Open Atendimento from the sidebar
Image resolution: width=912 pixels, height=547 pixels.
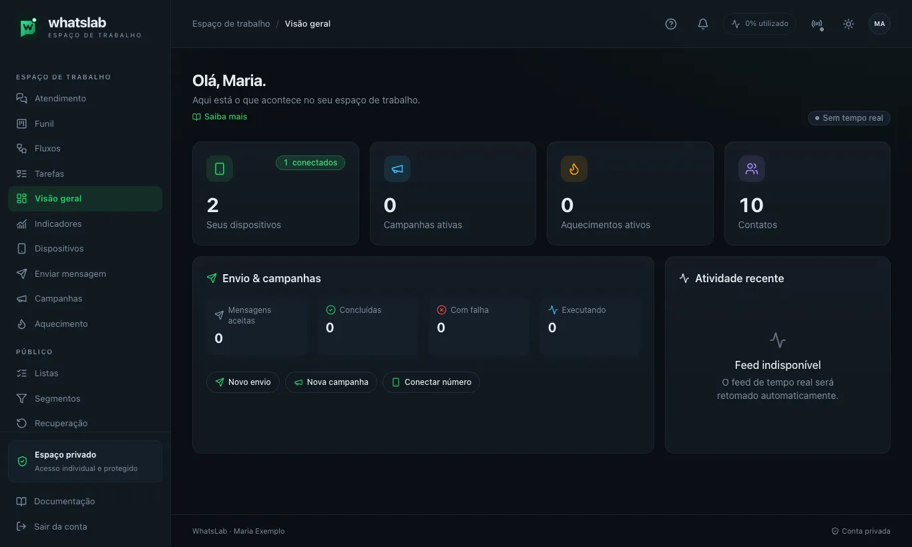85,99
